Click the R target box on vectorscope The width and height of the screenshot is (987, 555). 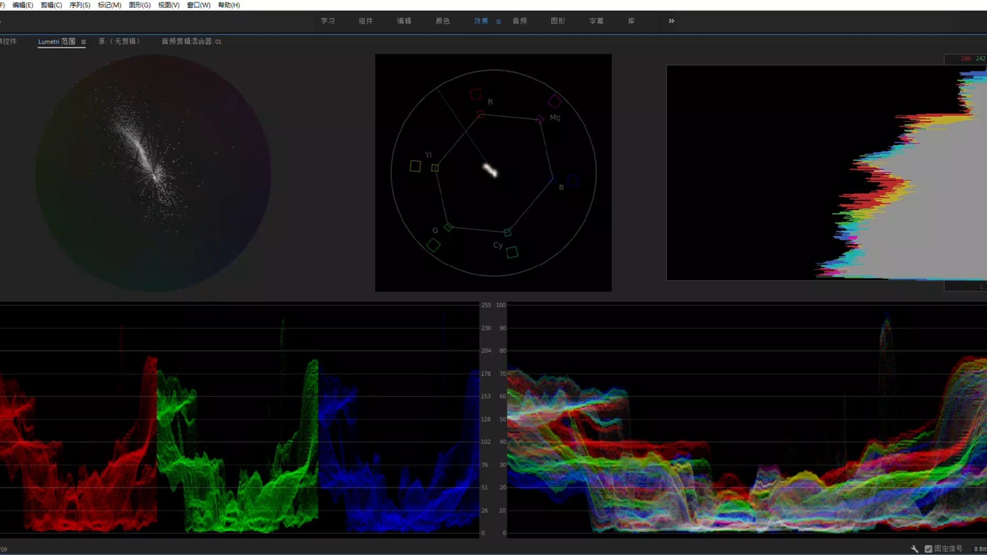point(476,95)
